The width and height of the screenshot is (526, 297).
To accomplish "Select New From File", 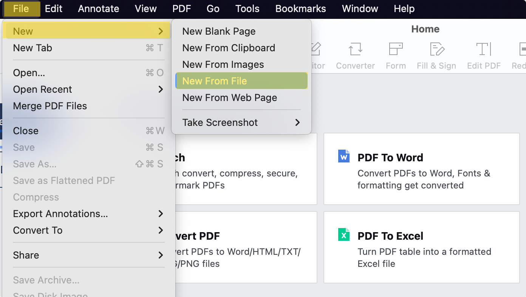I will (x=241, y=81).
